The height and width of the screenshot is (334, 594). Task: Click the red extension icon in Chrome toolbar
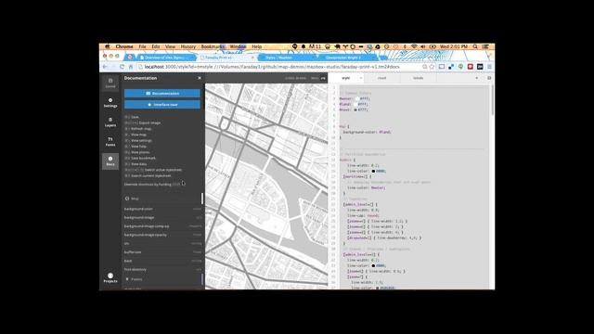471,67
